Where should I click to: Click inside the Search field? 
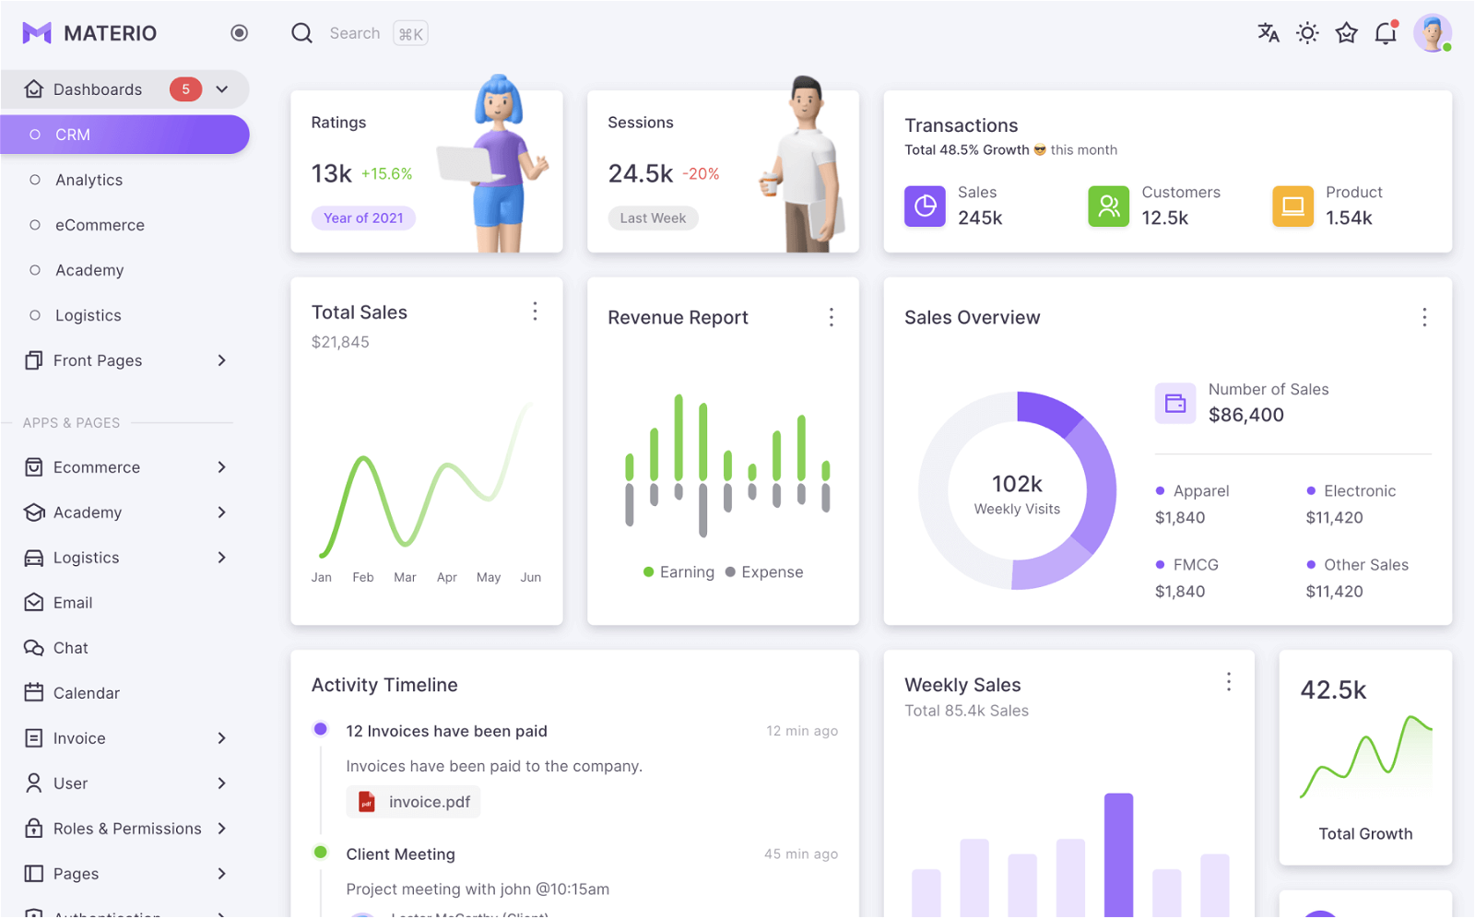pos(355,33)
